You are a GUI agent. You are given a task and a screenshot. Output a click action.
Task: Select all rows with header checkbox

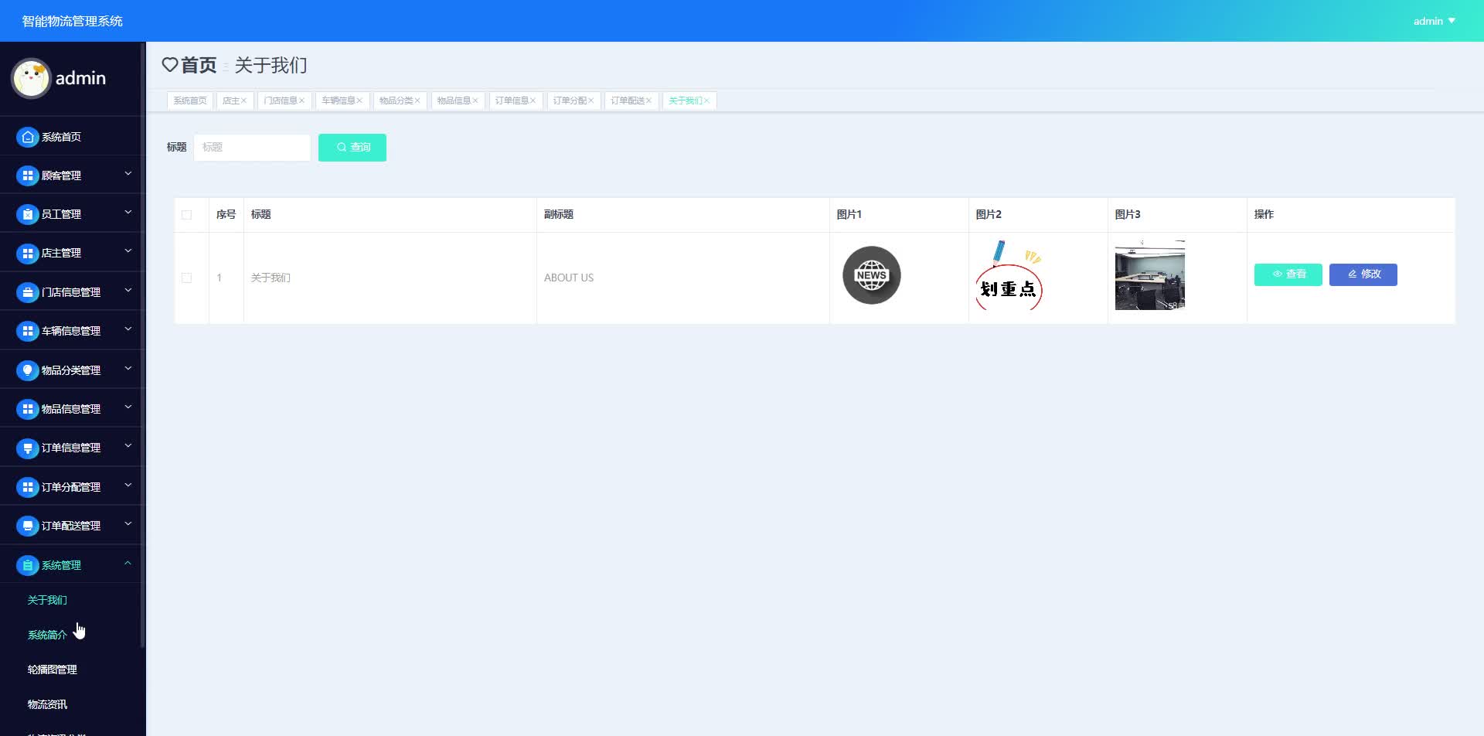(x=186, y=215)
